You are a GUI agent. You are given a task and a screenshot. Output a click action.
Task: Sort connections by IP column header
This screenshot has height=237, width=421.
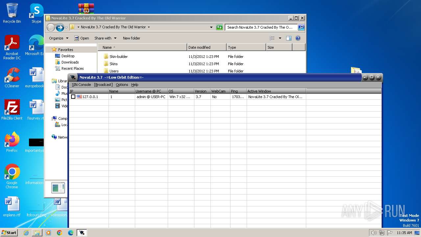coord(88,91)
